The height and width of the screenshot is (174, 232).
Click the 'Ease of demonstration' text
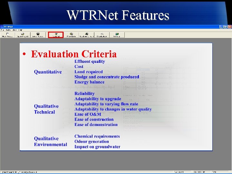[96, 125]
